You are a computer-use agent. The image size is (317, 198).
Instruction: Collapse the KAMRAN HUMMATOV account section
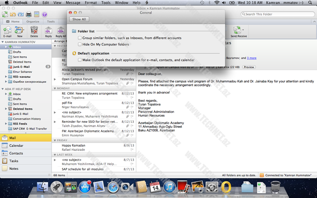(x=2, y=42)
